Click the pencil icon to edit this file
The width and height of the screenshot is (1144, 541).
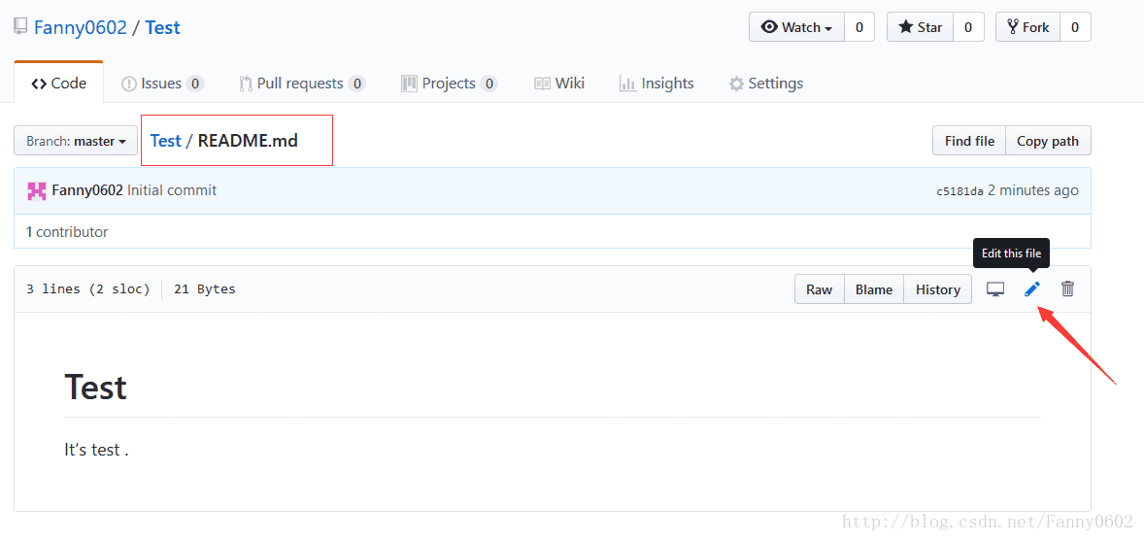click(1032, 288)
